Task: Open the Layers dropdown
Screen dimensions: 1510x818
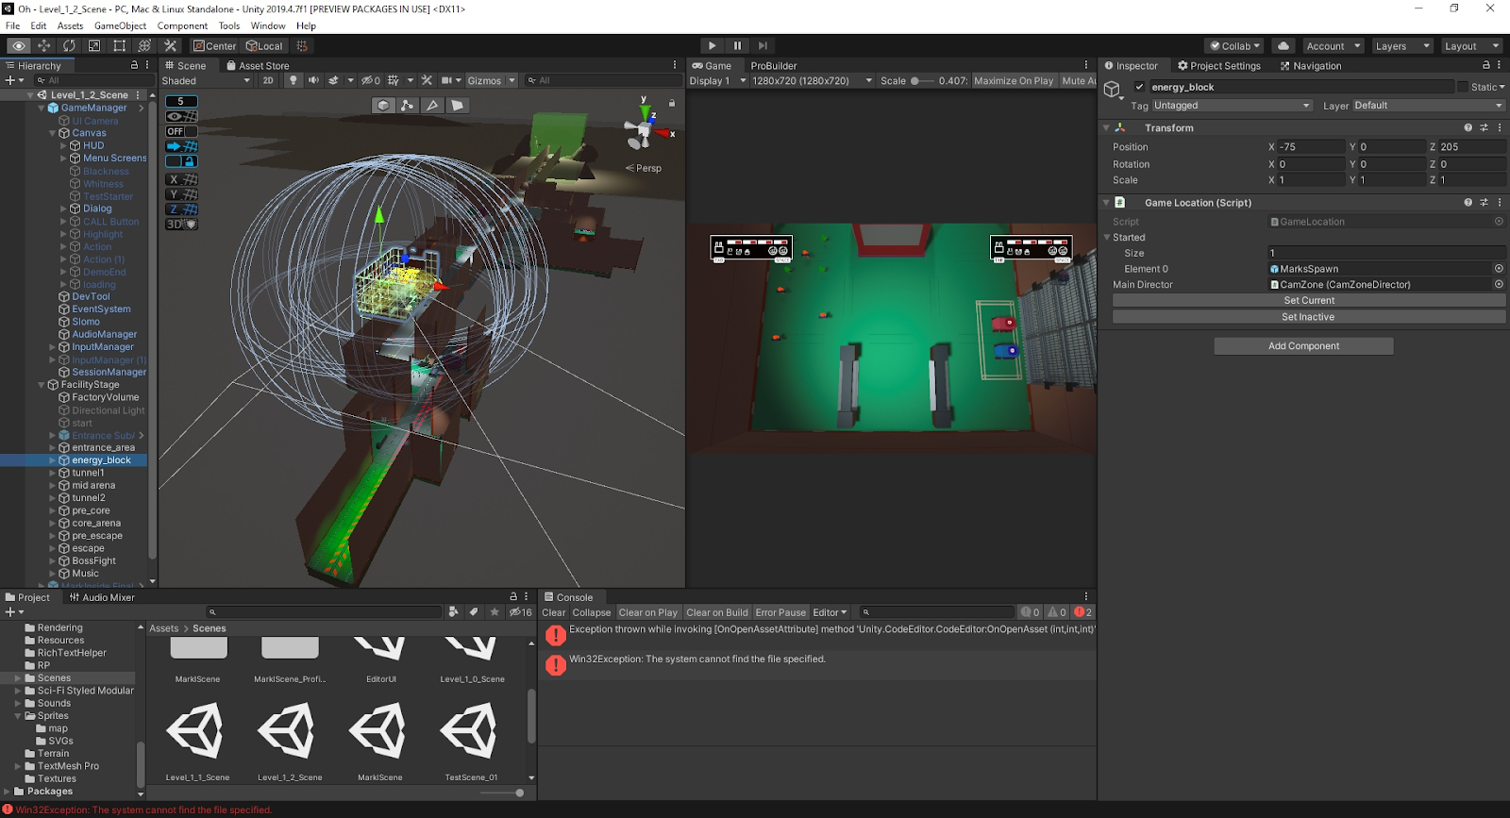Action: (x=1402, y=46)
